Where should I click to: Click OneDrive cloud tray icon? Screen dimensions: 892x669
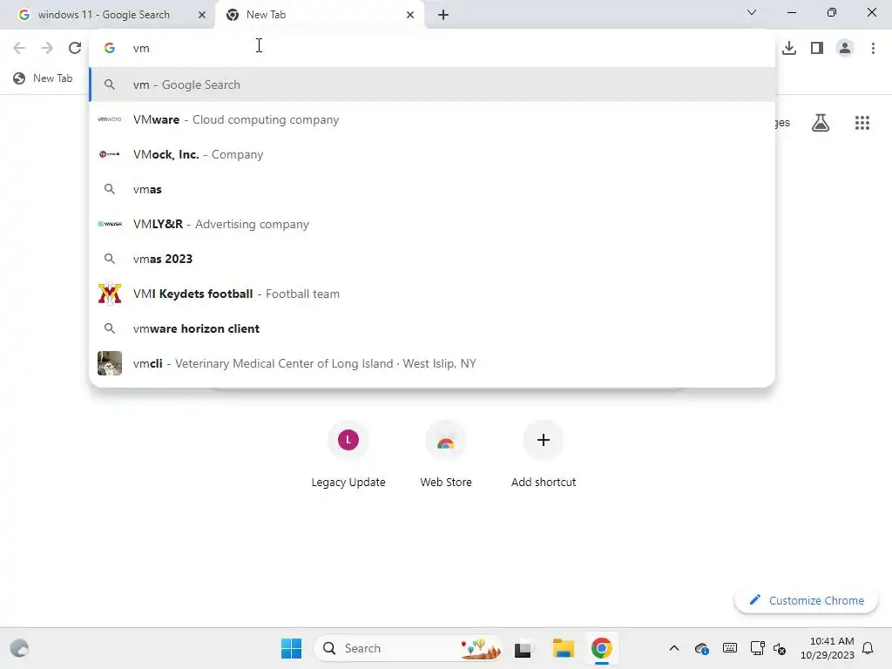coord(701,648)
